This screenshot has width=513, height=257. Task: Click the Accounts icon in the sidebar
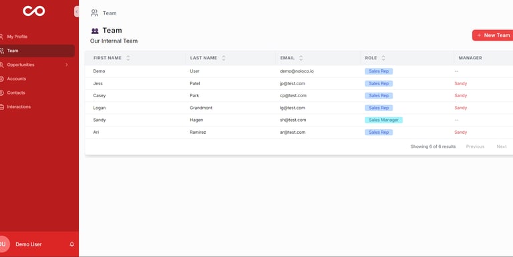coord(1,79)
